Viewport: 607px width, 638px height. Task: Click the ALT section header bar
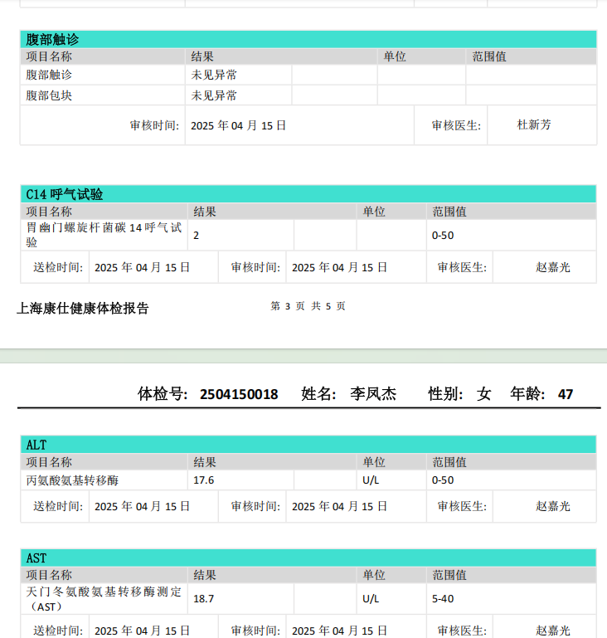pos(308,445)
